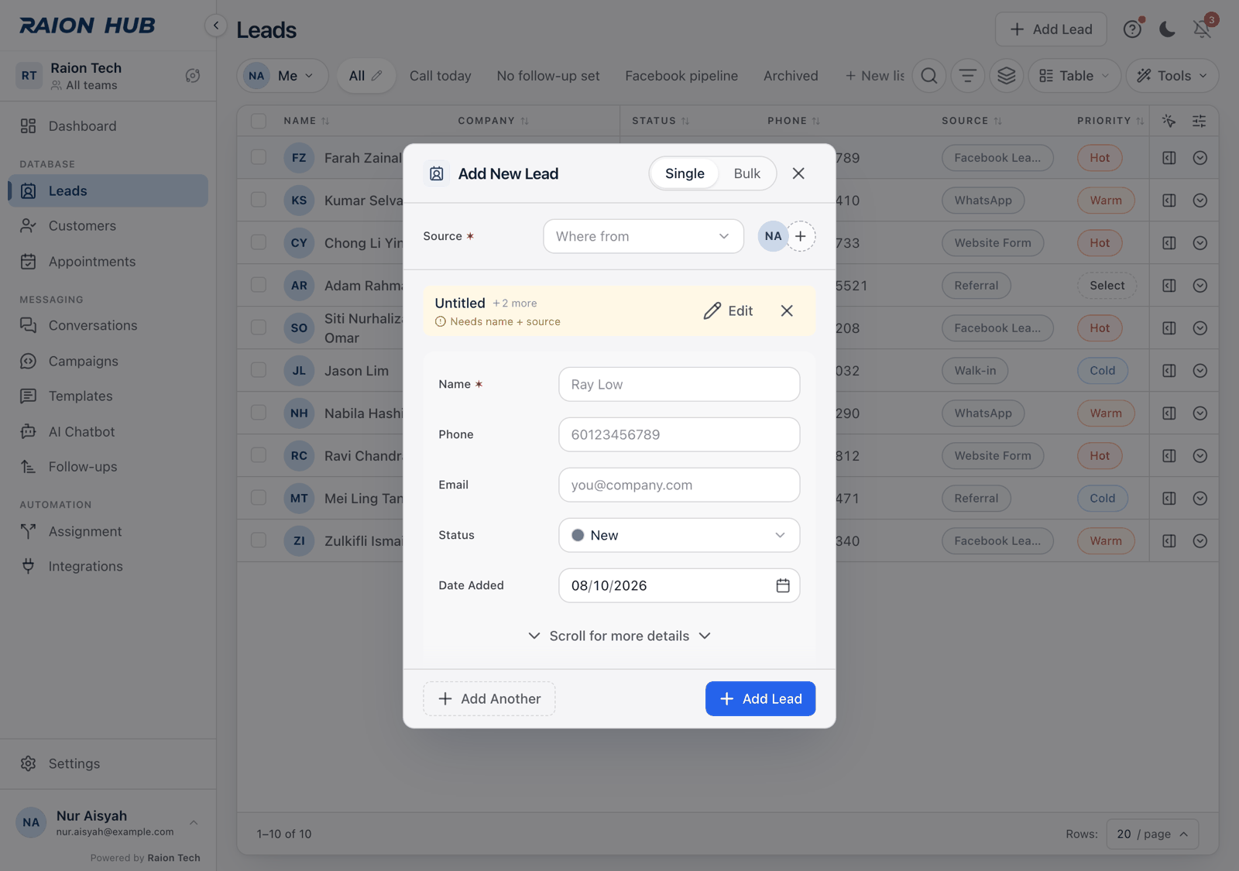
Task: Click the blue Add Lead submit button
Action: click(760, 698)
